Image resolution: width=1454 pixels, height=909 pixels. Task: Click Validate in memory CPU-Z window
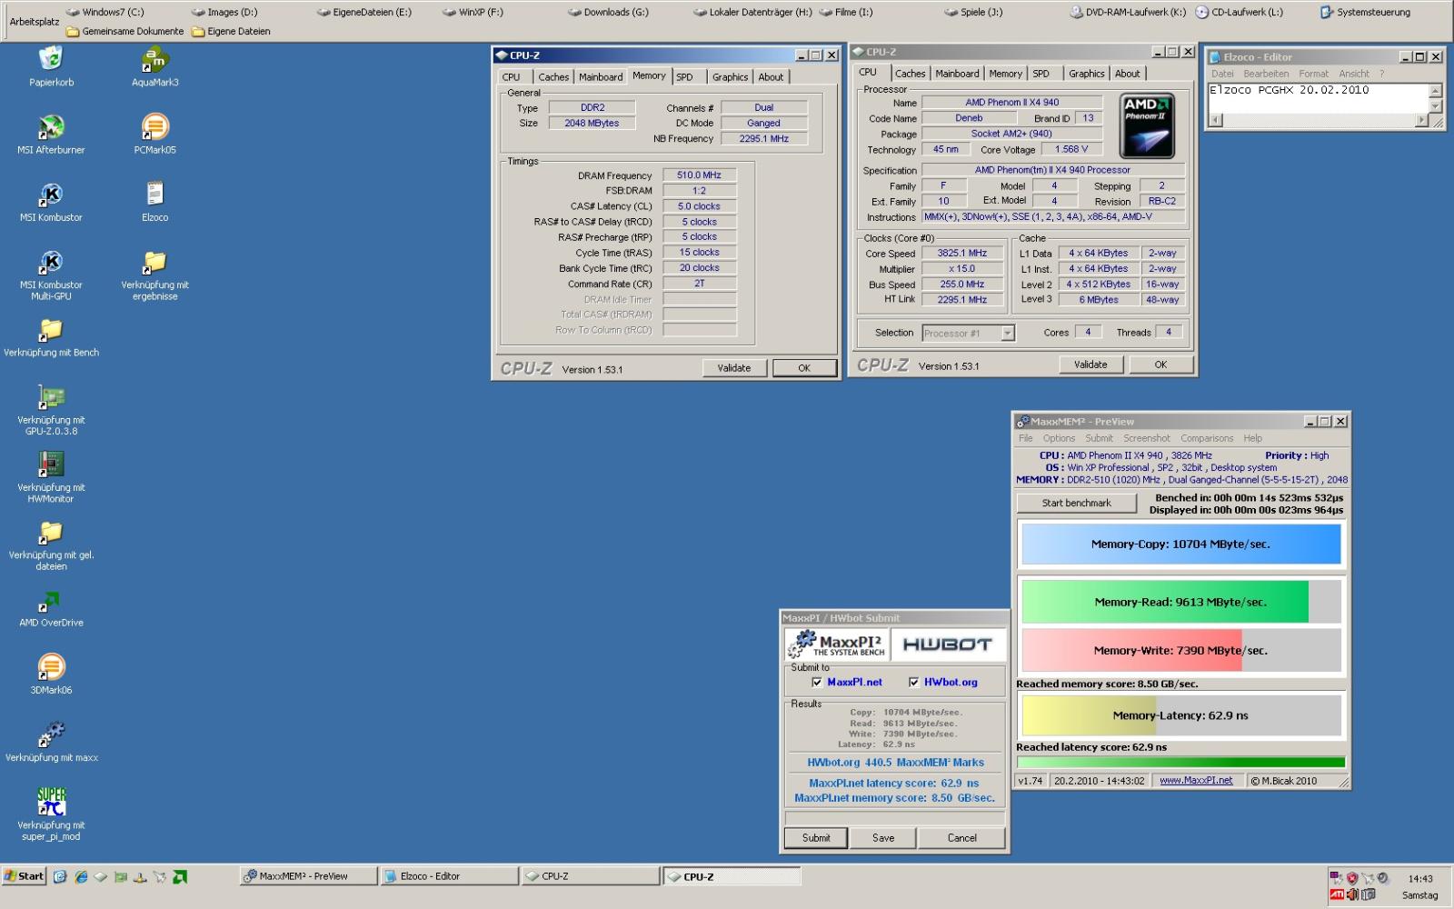click(x=734, y=368)
